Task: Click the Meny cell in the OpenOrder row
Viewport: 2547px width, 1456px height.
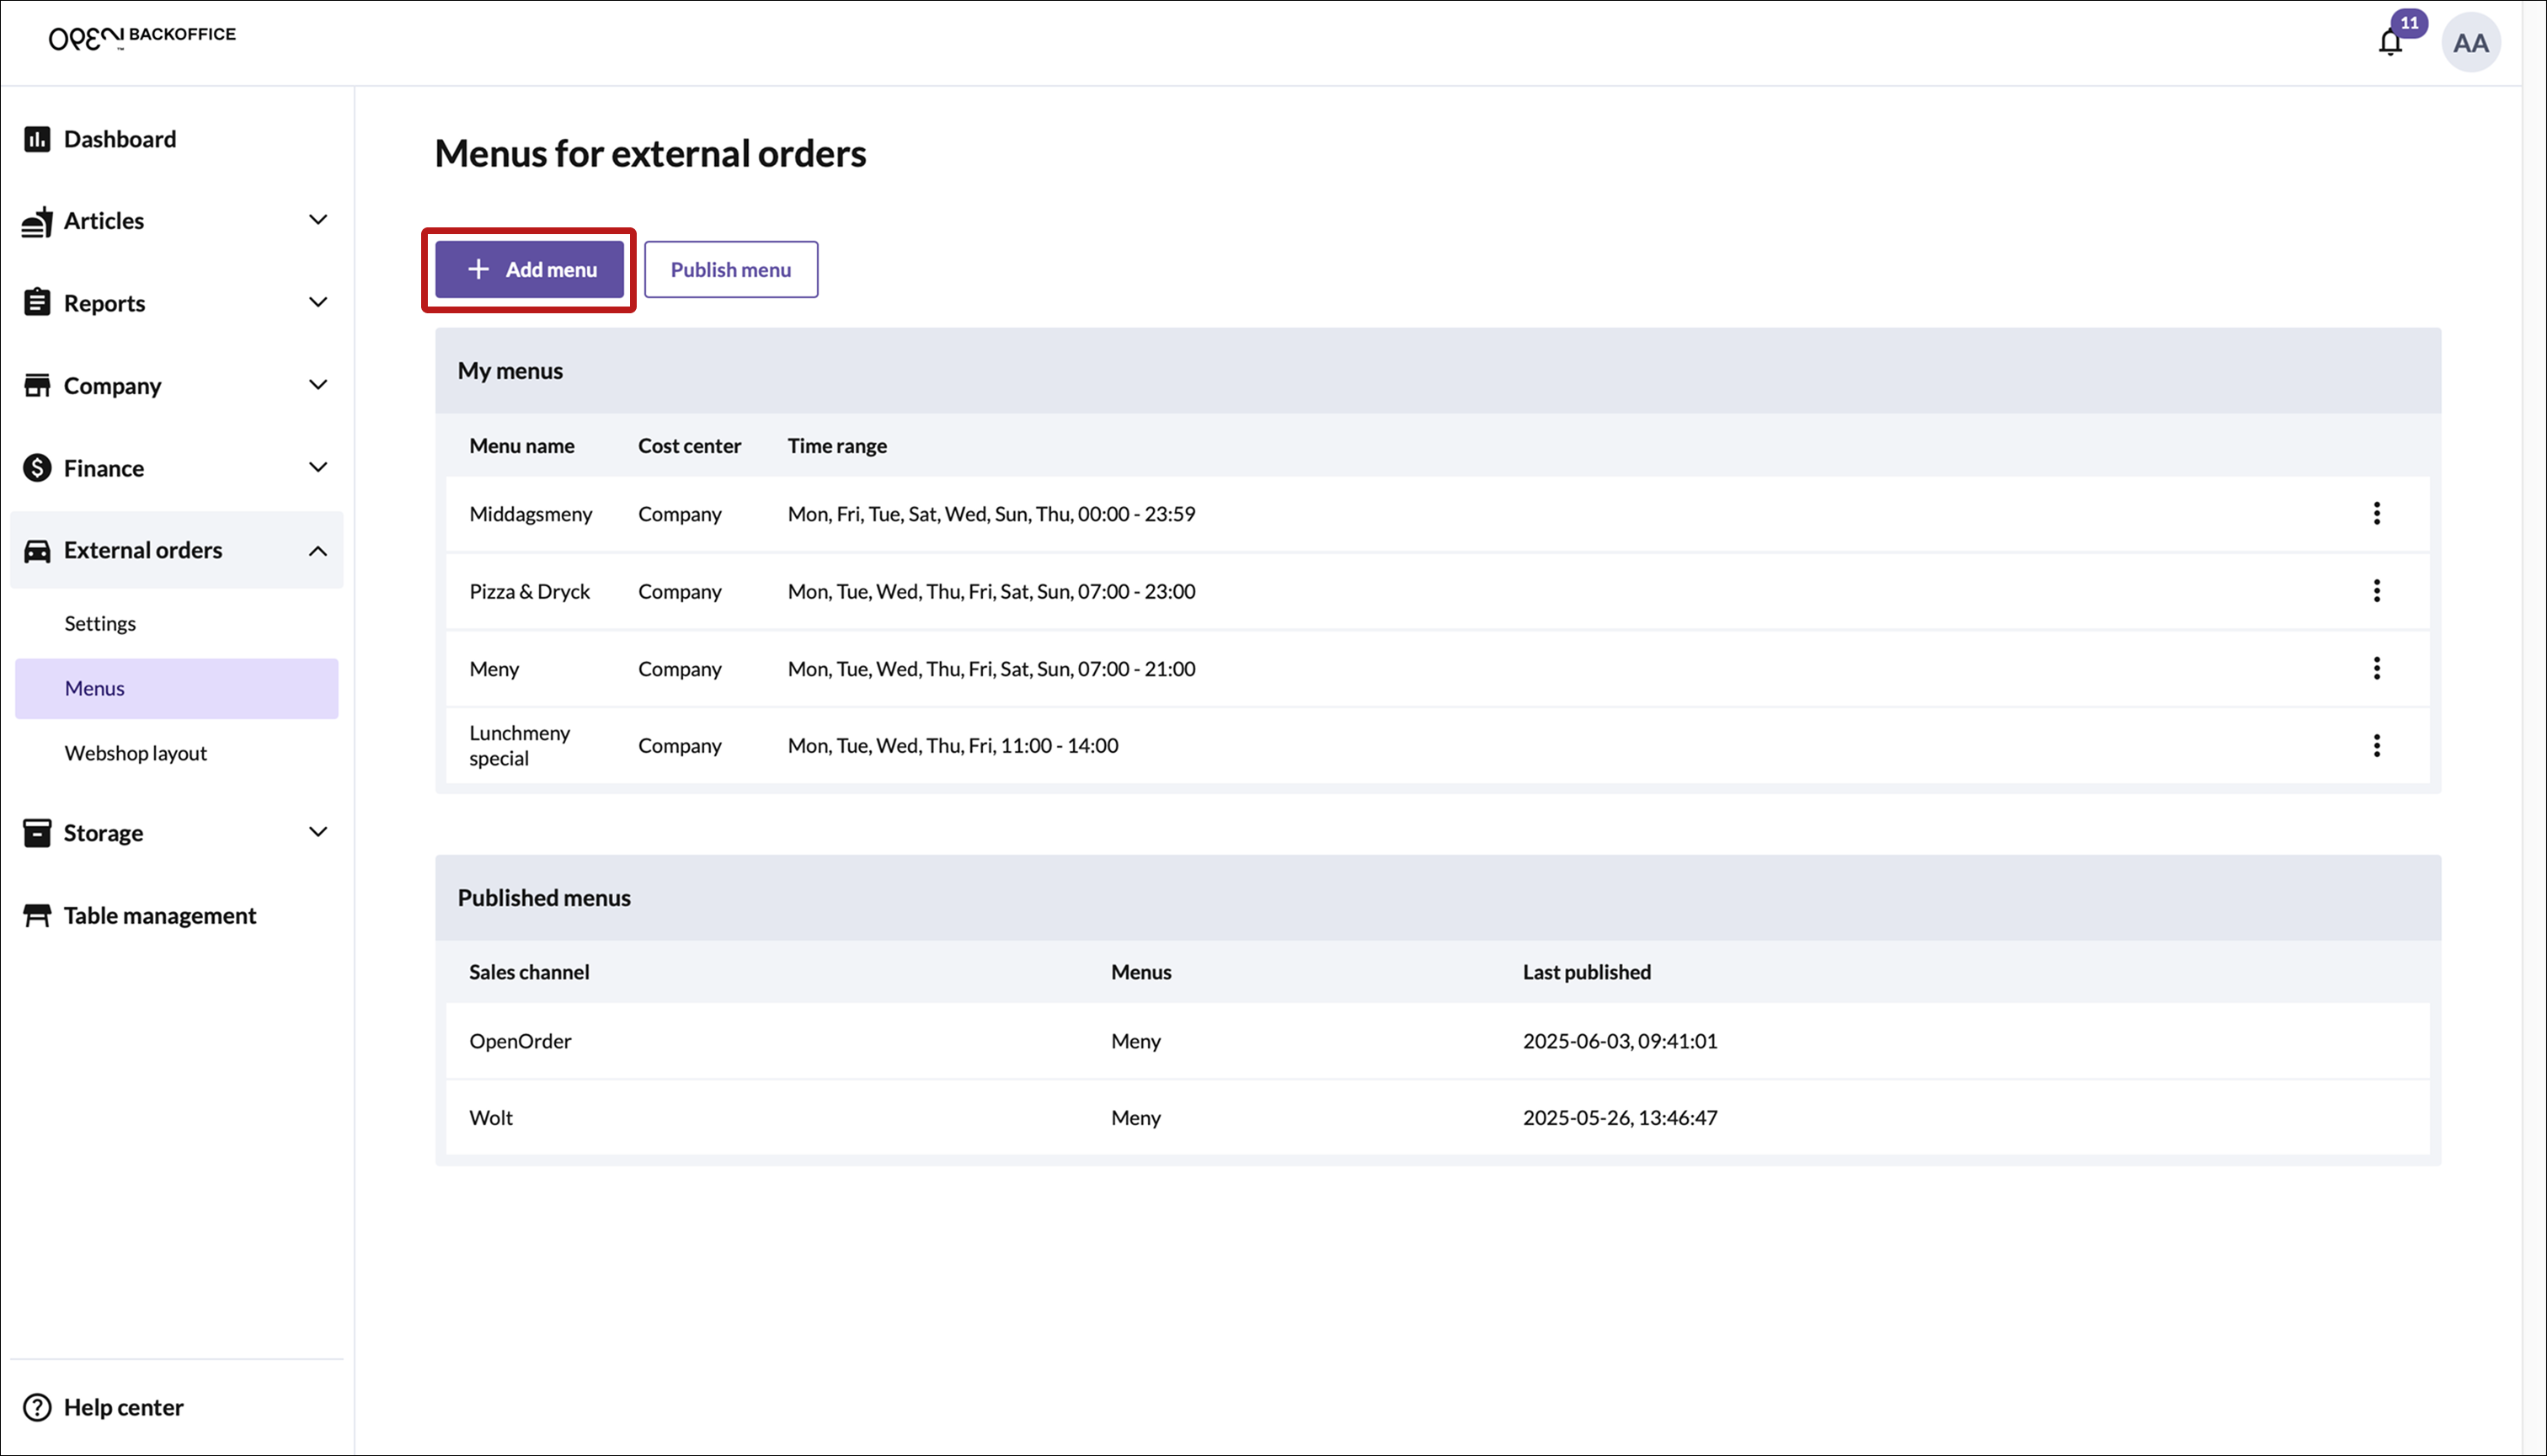Action: click(x=1136, y=1041)
